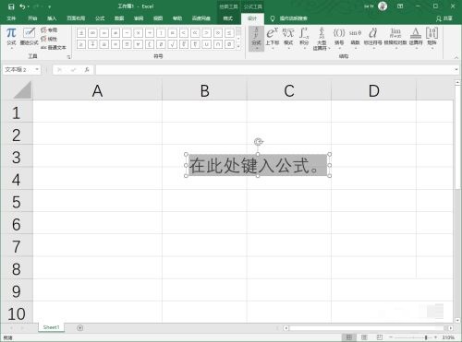Open the Script (上下标) structure dropdown
462x342 pixels.
(x=273, y=39)
